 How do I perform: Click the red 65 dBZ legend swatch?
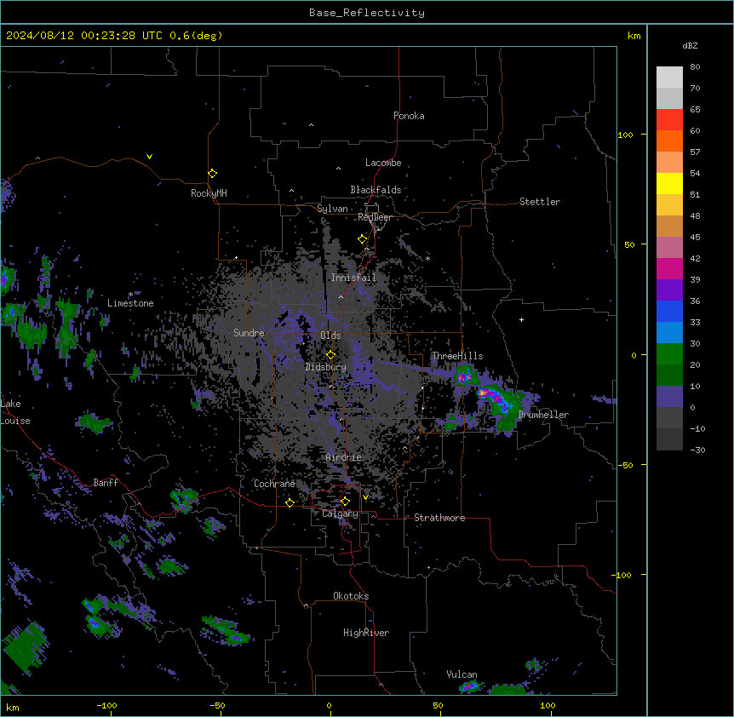(x=669, y=119)
